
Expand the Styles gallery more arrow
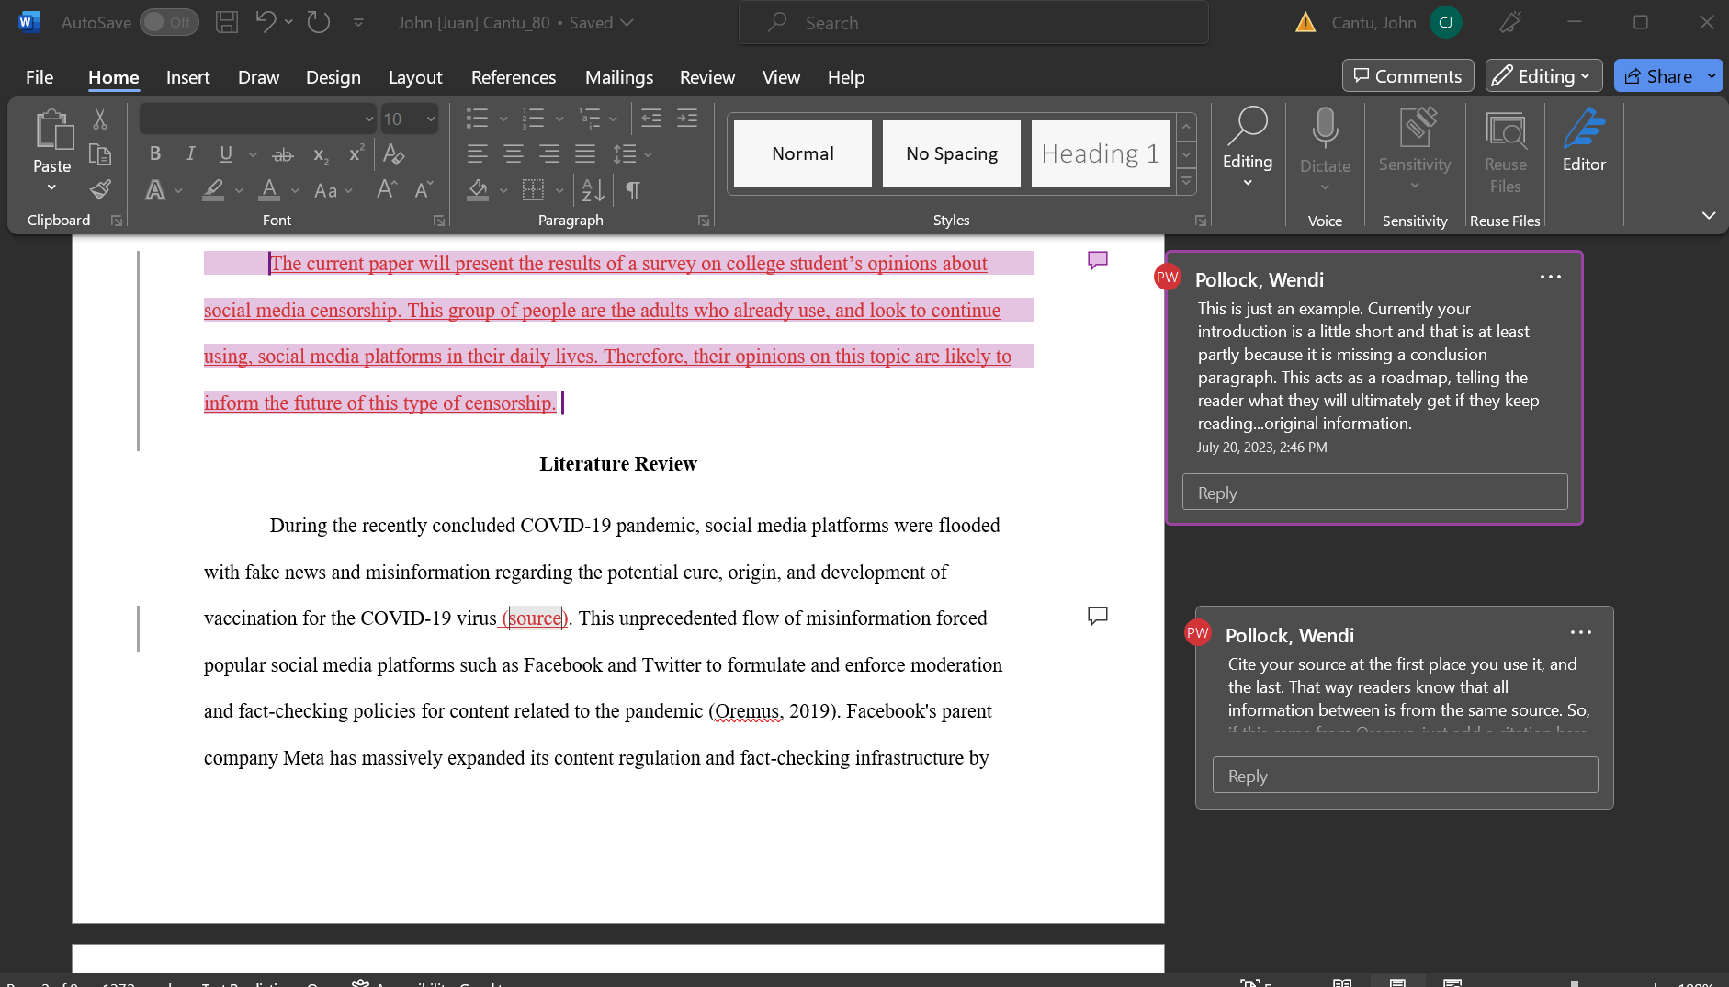[x=1186, y=182]
